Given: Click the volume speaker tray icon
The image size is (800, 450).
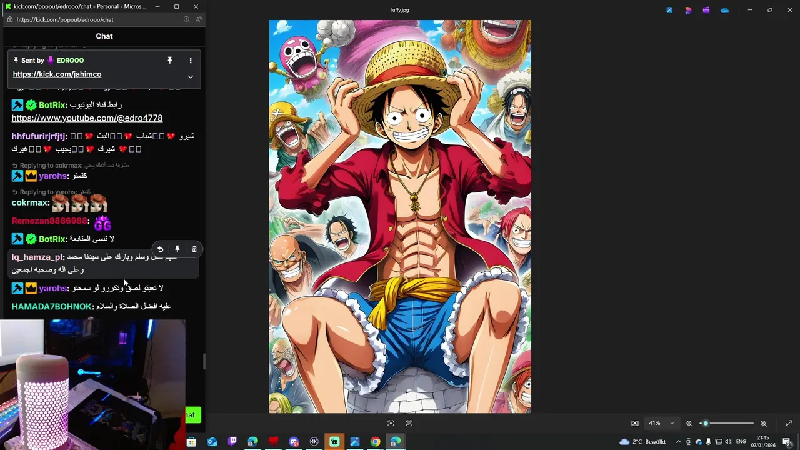Looking at the screenshot, I should pos(728,442).
